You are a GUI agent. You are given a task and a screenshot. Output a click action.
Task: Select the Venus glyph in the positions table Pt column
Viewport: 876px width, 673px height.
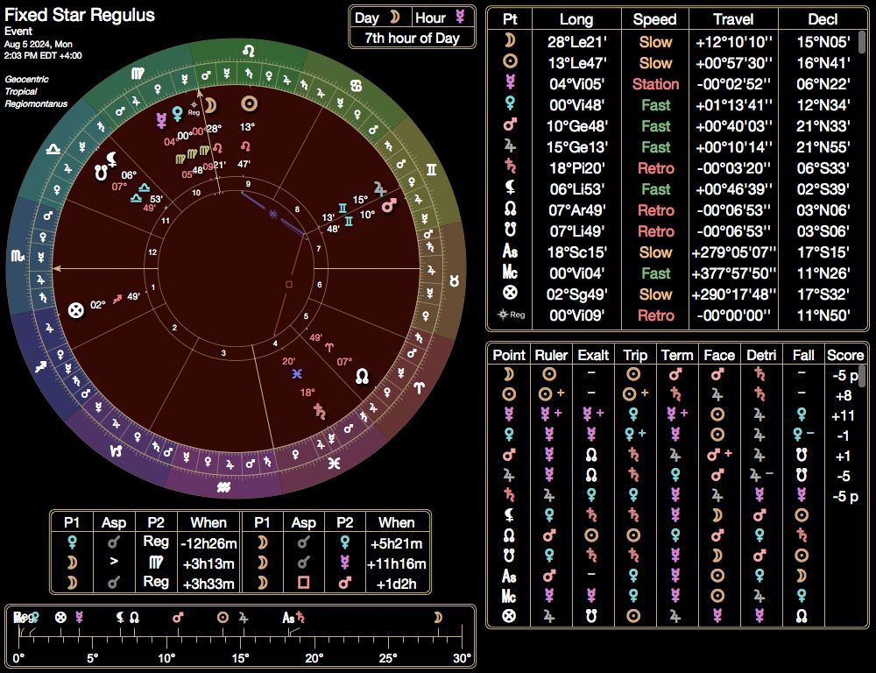tap(510, 104)
